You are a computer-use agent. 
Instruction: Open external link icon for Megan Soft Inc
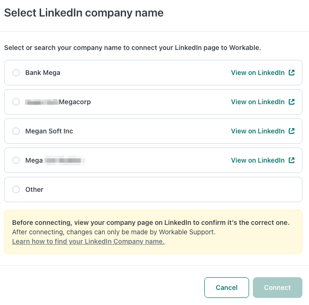click(x=292, y=131)
